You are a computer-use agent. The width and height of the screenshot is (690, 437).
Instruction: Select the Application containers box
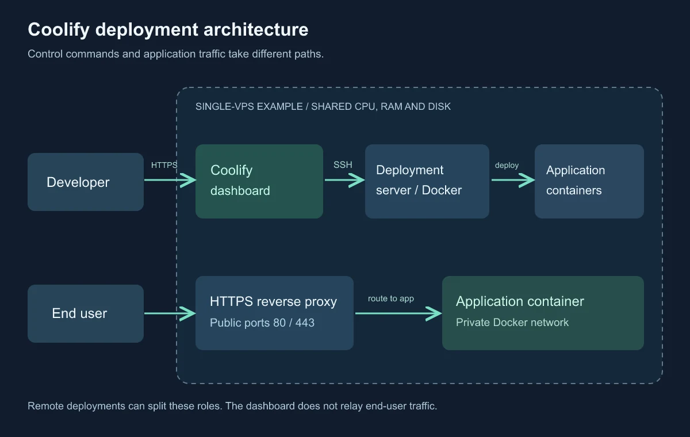(x=589, y=181)
